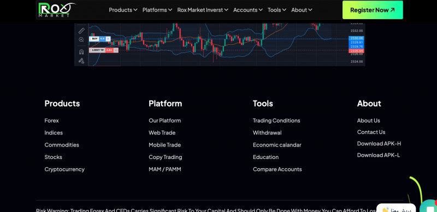Click the Tools footer heading
The height and width of the screenshot is (212, 437).
[x=263, y=103]
